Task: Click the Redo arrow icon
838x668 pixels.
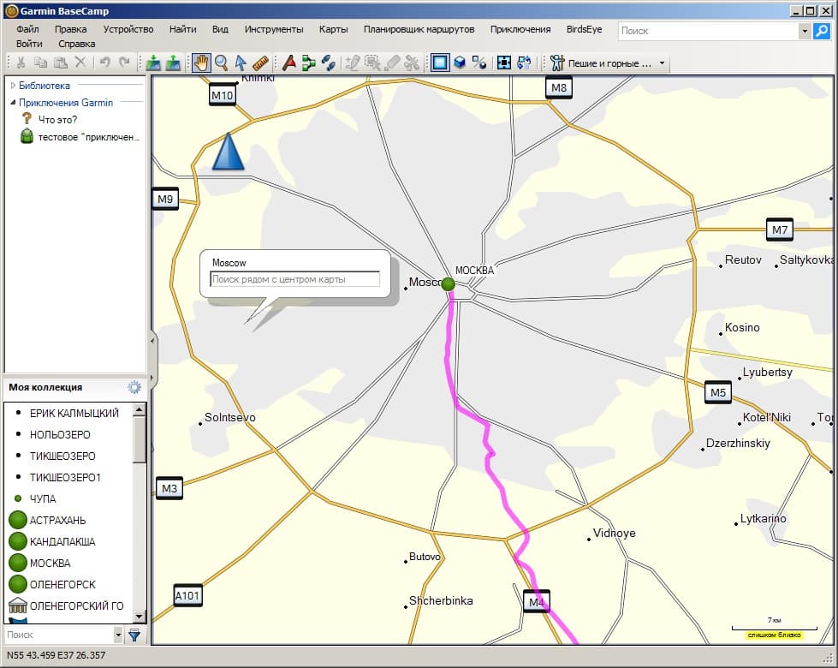Action: (124, 63)
